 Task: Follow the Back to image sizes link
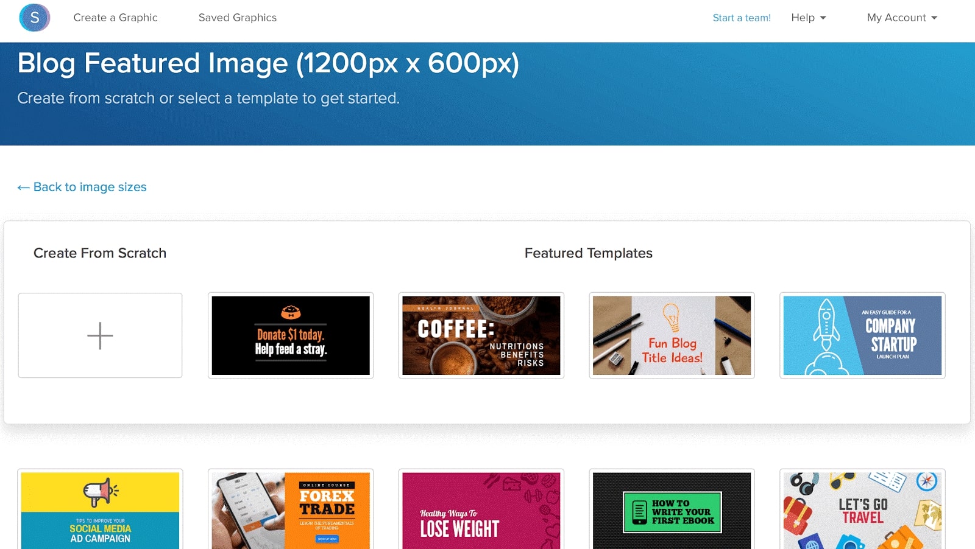pos(90,187)
